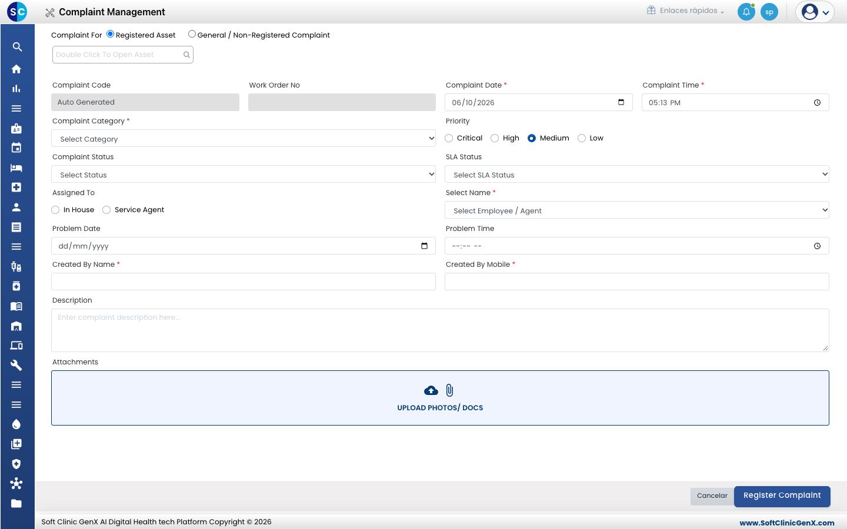This screenshot has width=847, height=529.
Task: Open the www.SoftClinicGenX.com link
Action: point(787,523)
